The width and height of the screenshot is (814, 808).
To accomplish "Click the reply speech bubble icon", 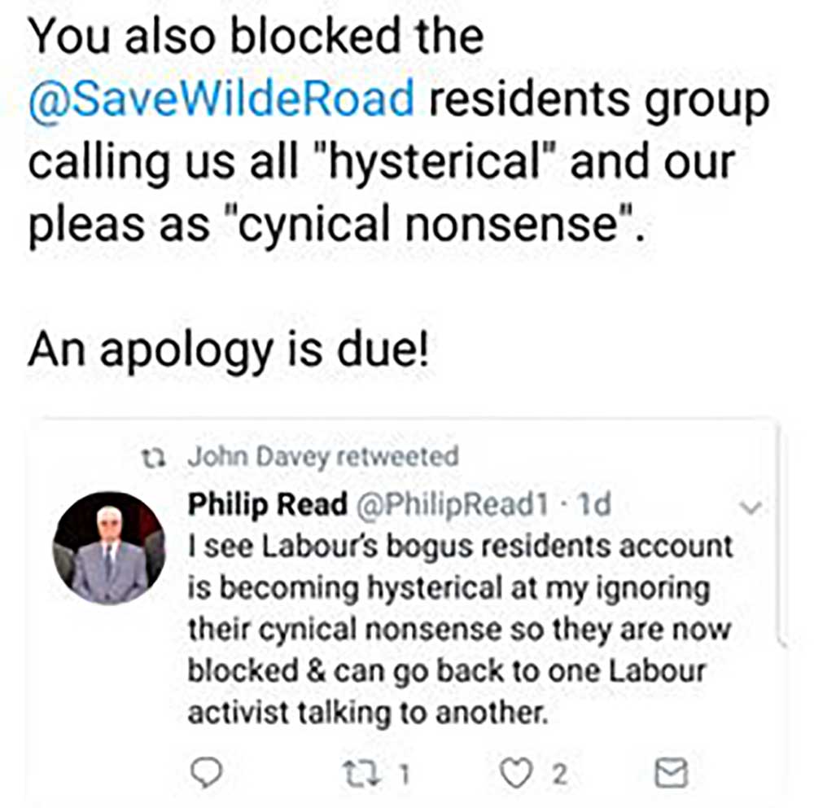I will (209, 772).
